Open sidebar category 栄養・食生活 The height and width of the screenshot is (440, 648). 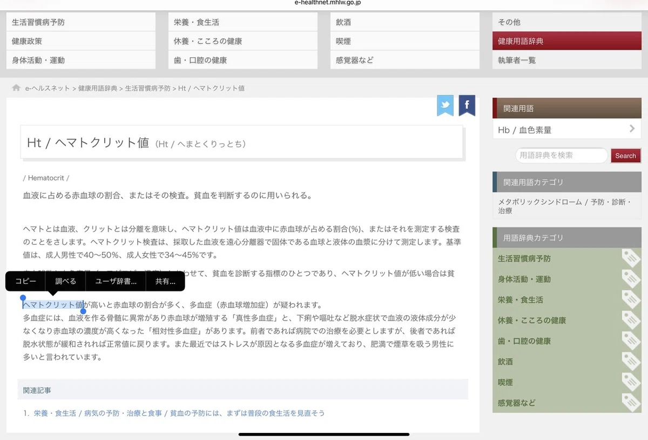tap(521, 300)
